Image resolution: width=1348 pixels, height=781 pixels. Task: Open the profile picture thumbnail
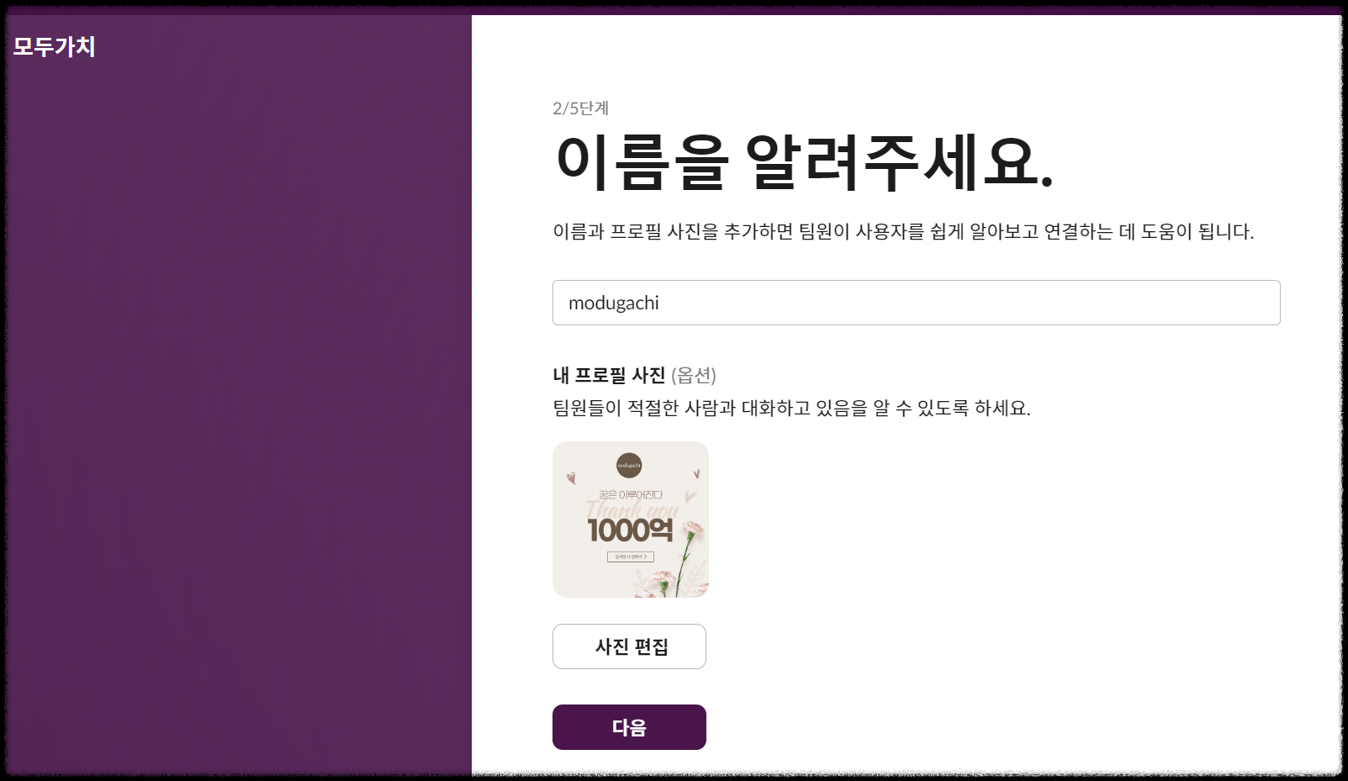click(630, 519)
